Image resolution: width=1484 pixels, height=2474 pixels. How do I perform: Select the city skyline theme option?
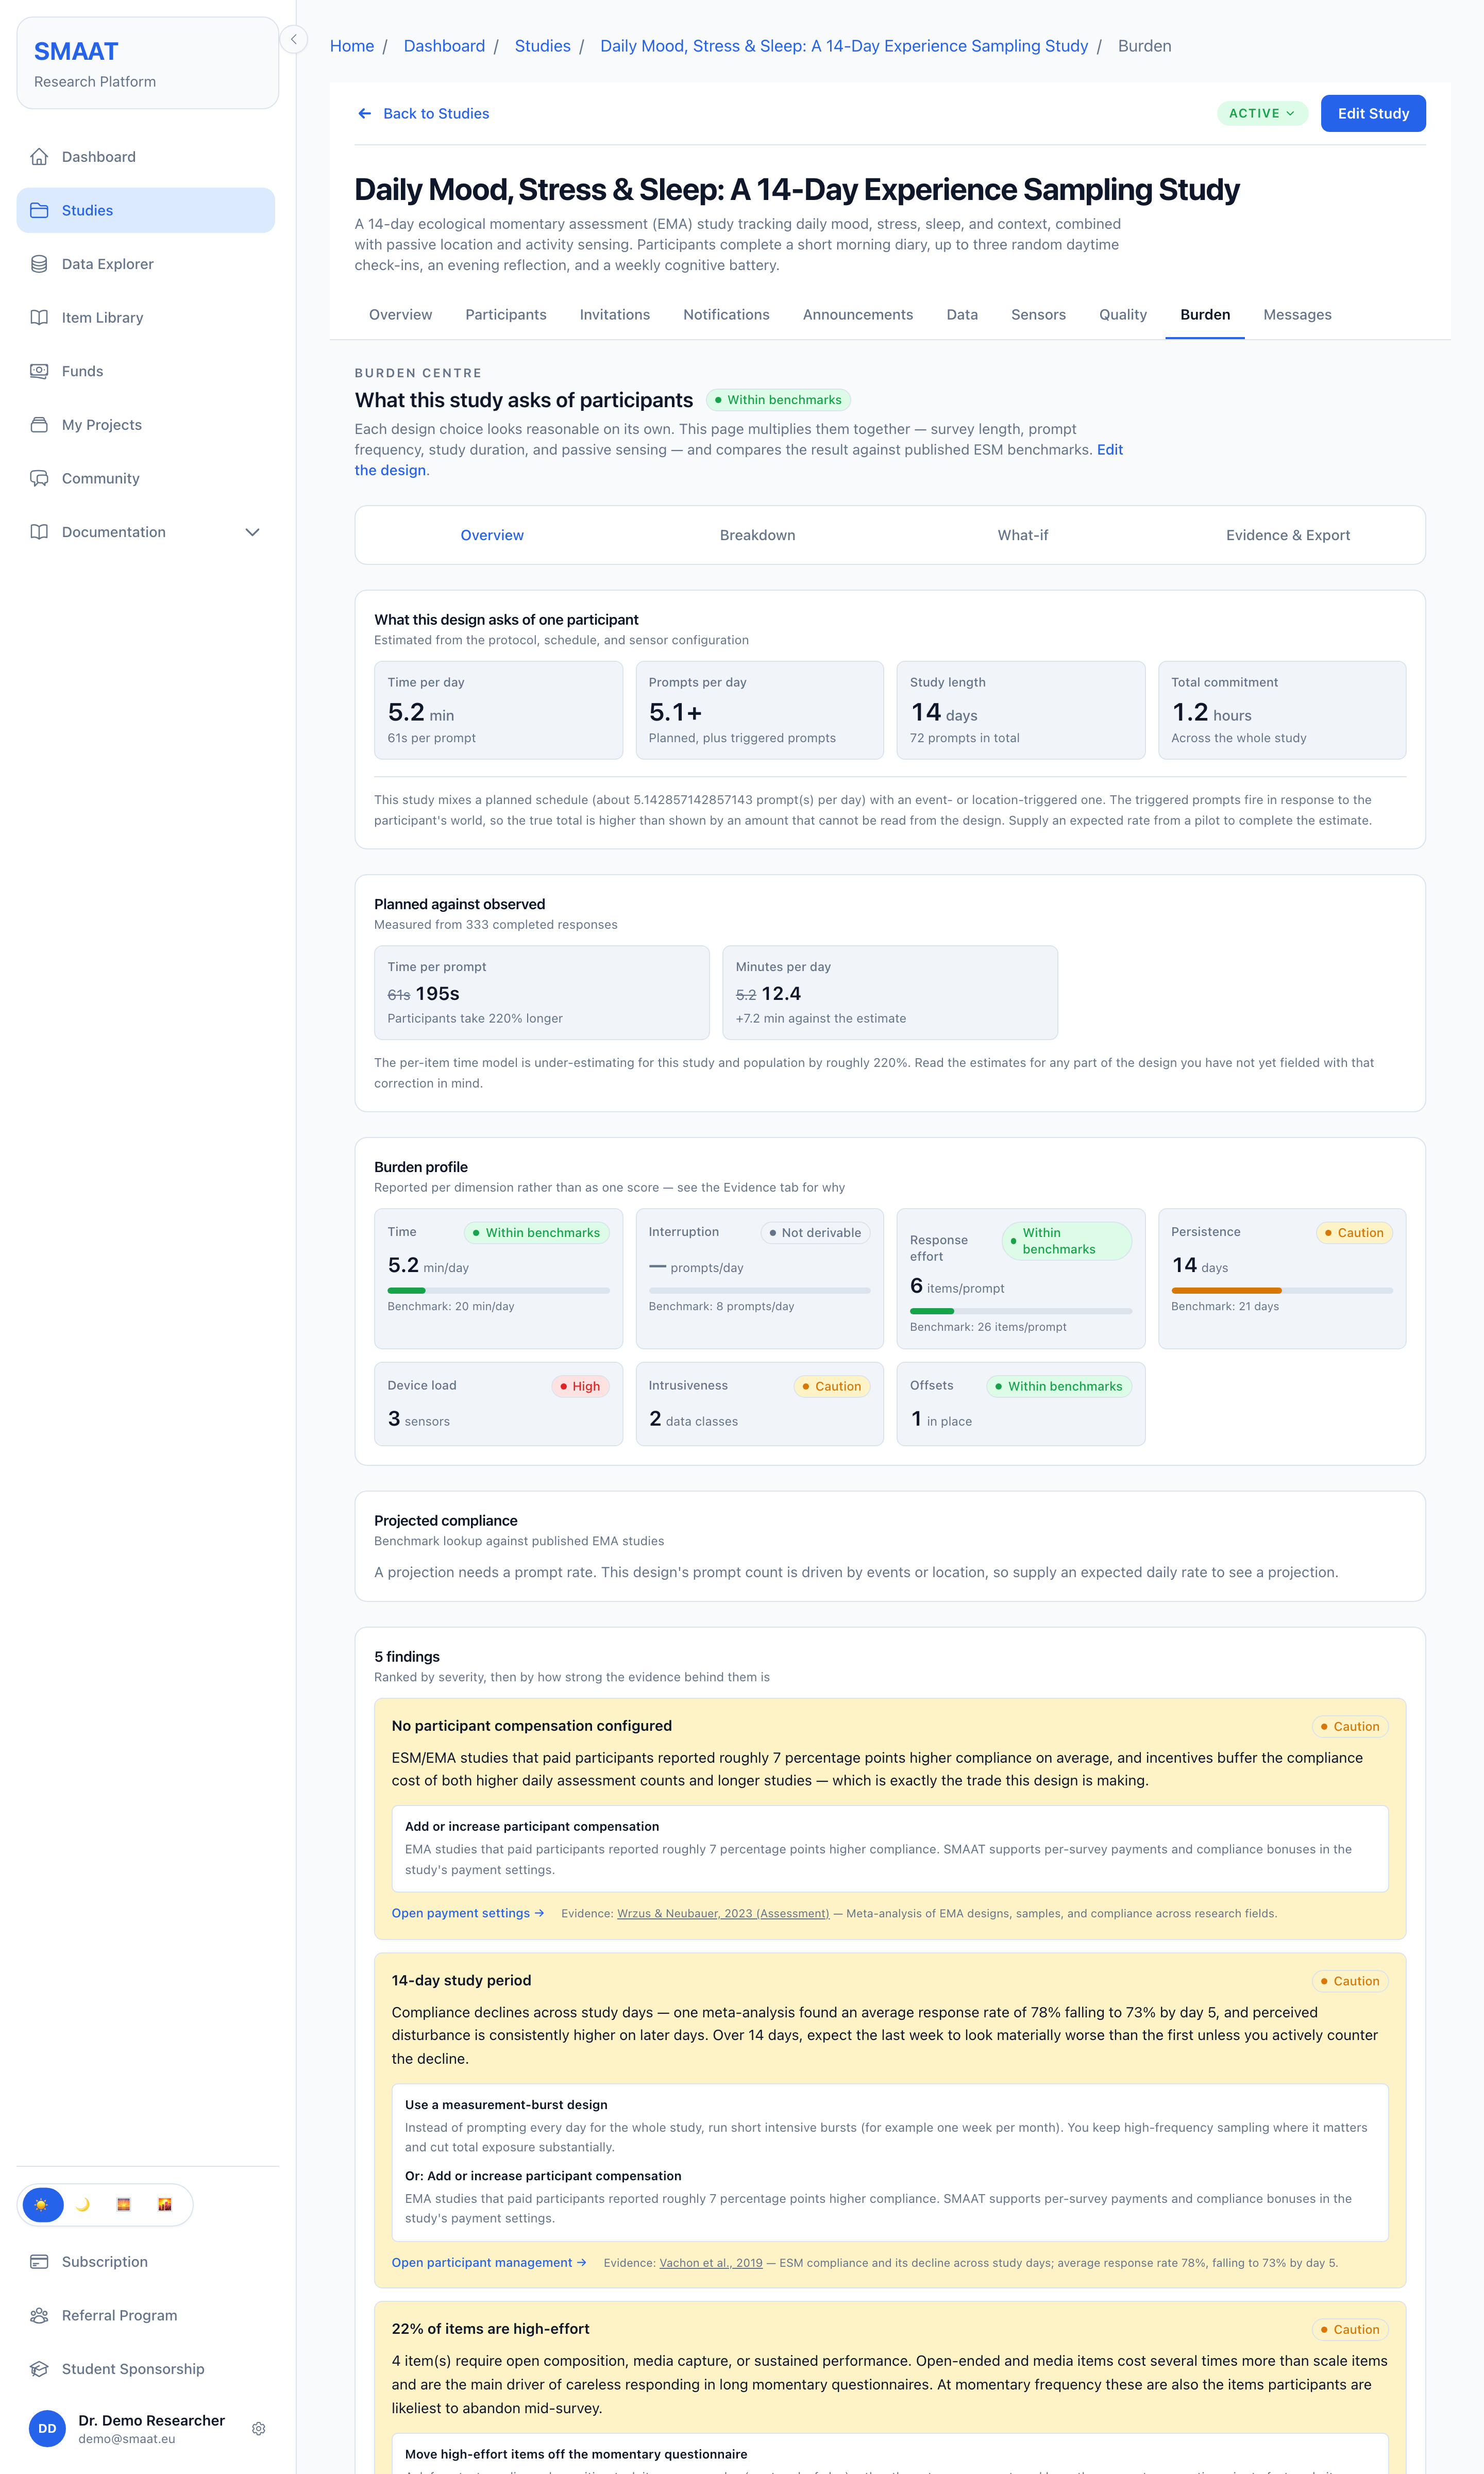(x=165, y=2205)
